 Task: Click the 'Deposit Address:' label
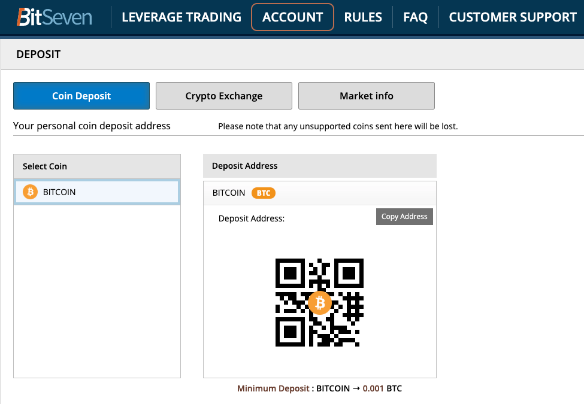252,218
